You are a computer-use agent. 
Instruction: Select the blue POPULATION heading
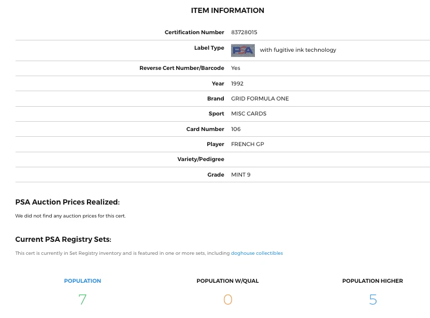[82, 281]
